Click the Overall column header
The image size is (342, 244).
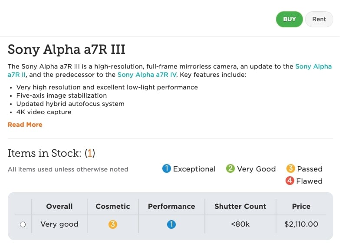(x=59, y=206)
